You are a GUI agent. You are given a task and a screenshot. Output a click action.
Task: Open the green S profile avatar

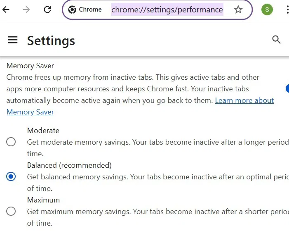point(267,10)
